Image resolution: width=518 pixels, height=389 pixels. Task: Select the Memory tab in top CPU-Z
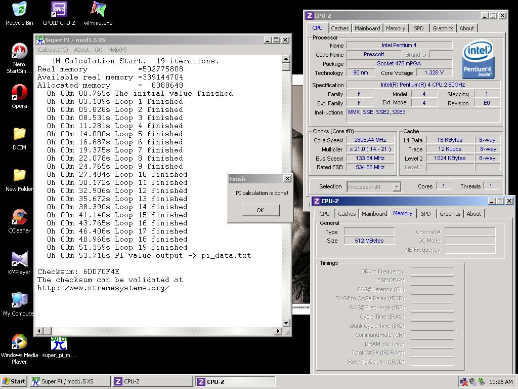[x=396, y=28]
